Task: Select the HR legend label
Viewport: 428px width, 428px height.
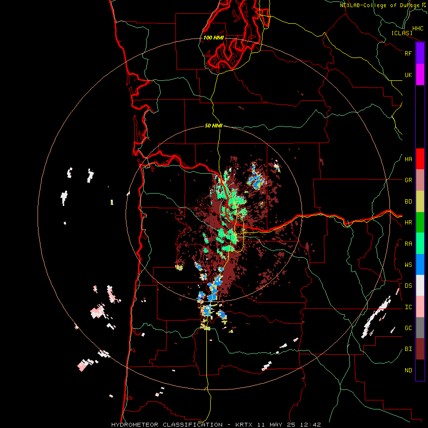Action: click(x=408, y=223)
